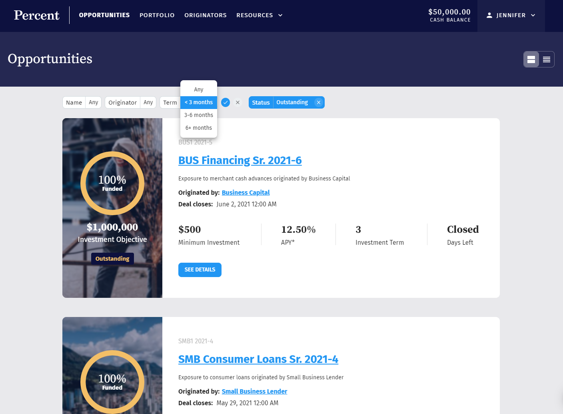
Task: Remove the Outstanding status filter
Action: pyautogui.click(x=319, y=103)
